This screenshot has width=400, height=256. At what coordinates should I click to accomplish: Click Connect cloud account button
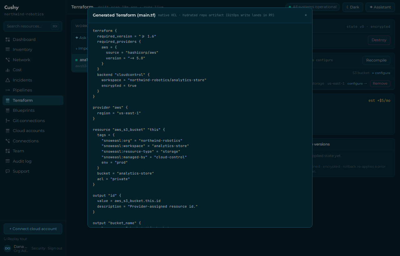pos(33,229)
